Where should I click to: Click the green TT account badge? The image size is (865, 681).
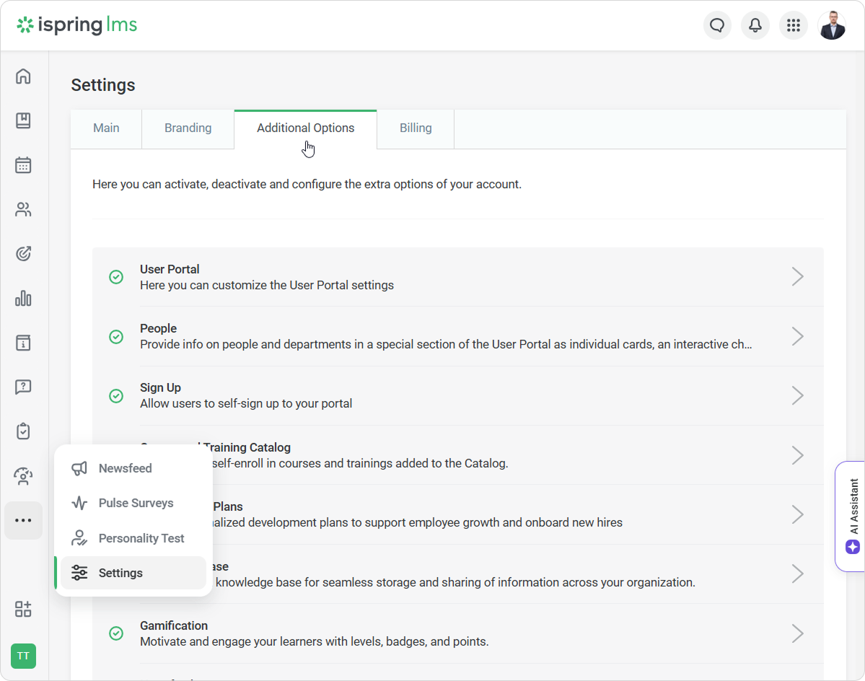click(23, 656)
